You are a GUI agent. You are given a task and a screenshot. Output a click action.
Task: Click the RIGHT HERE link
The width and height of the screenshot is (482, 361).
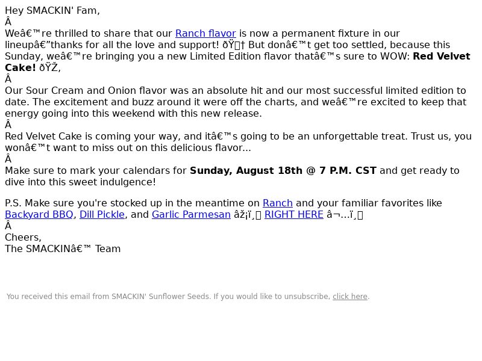[294, 215]
